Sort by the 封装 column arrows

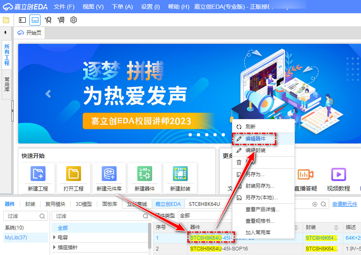click(x=336, y=227)
